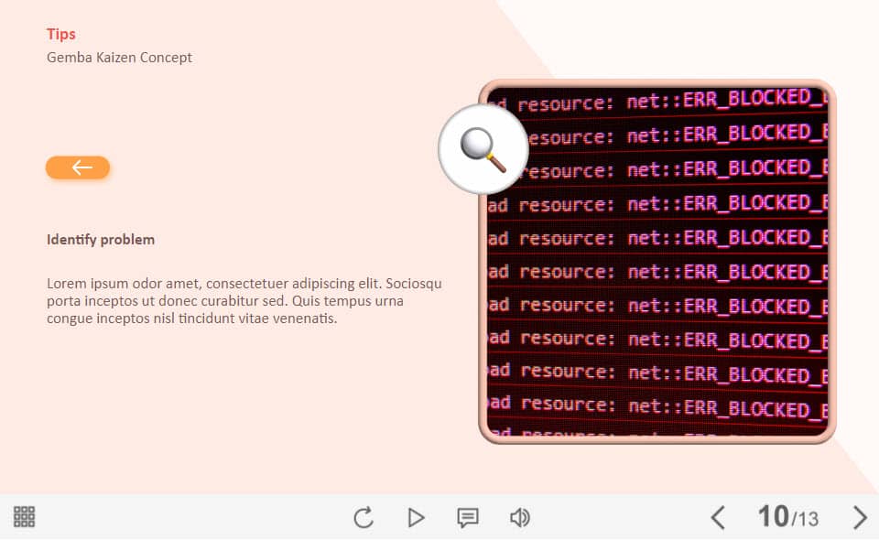Click the Gemba Kaizen Concept subtitle
Image resolution: width=879 pixels, height=540 pixels.
tap(119, 57)
